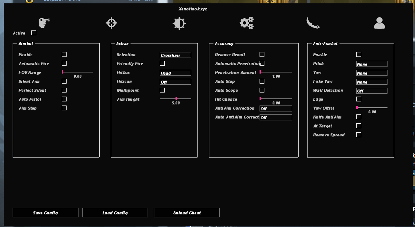415x227 pixels.
Task: Click the Hit Chance slider handle
Action: pyautogui.click(x=260, y=99)
